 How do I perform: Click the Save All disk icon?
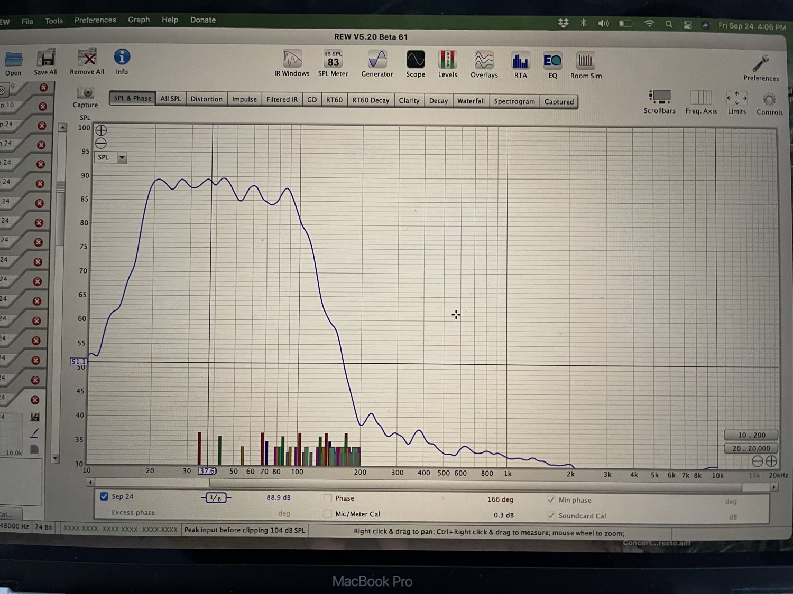(46, 58)
